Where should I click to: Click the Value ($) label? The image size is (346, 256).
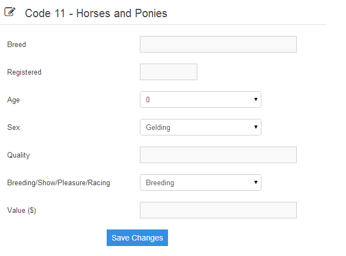(22, 210)
